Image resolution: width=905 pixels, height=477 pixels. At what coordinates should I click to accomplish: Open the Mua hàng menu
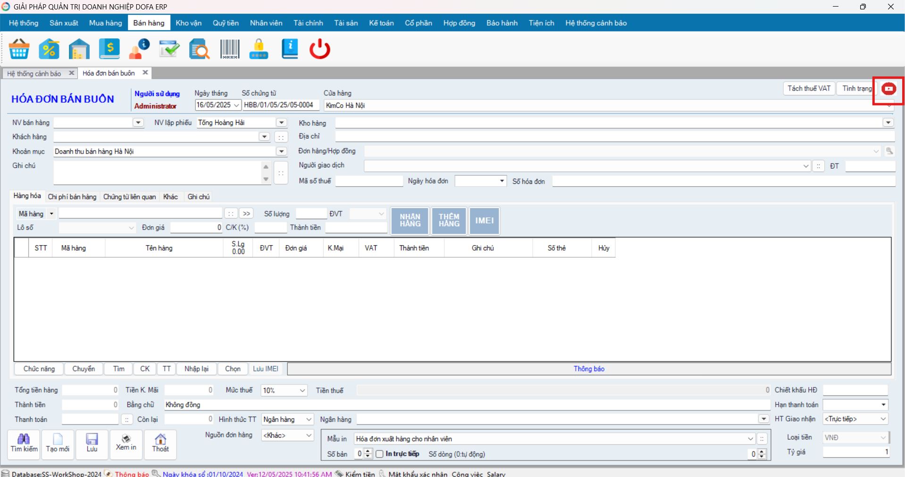pyautogui.click(x=106, y=23)
